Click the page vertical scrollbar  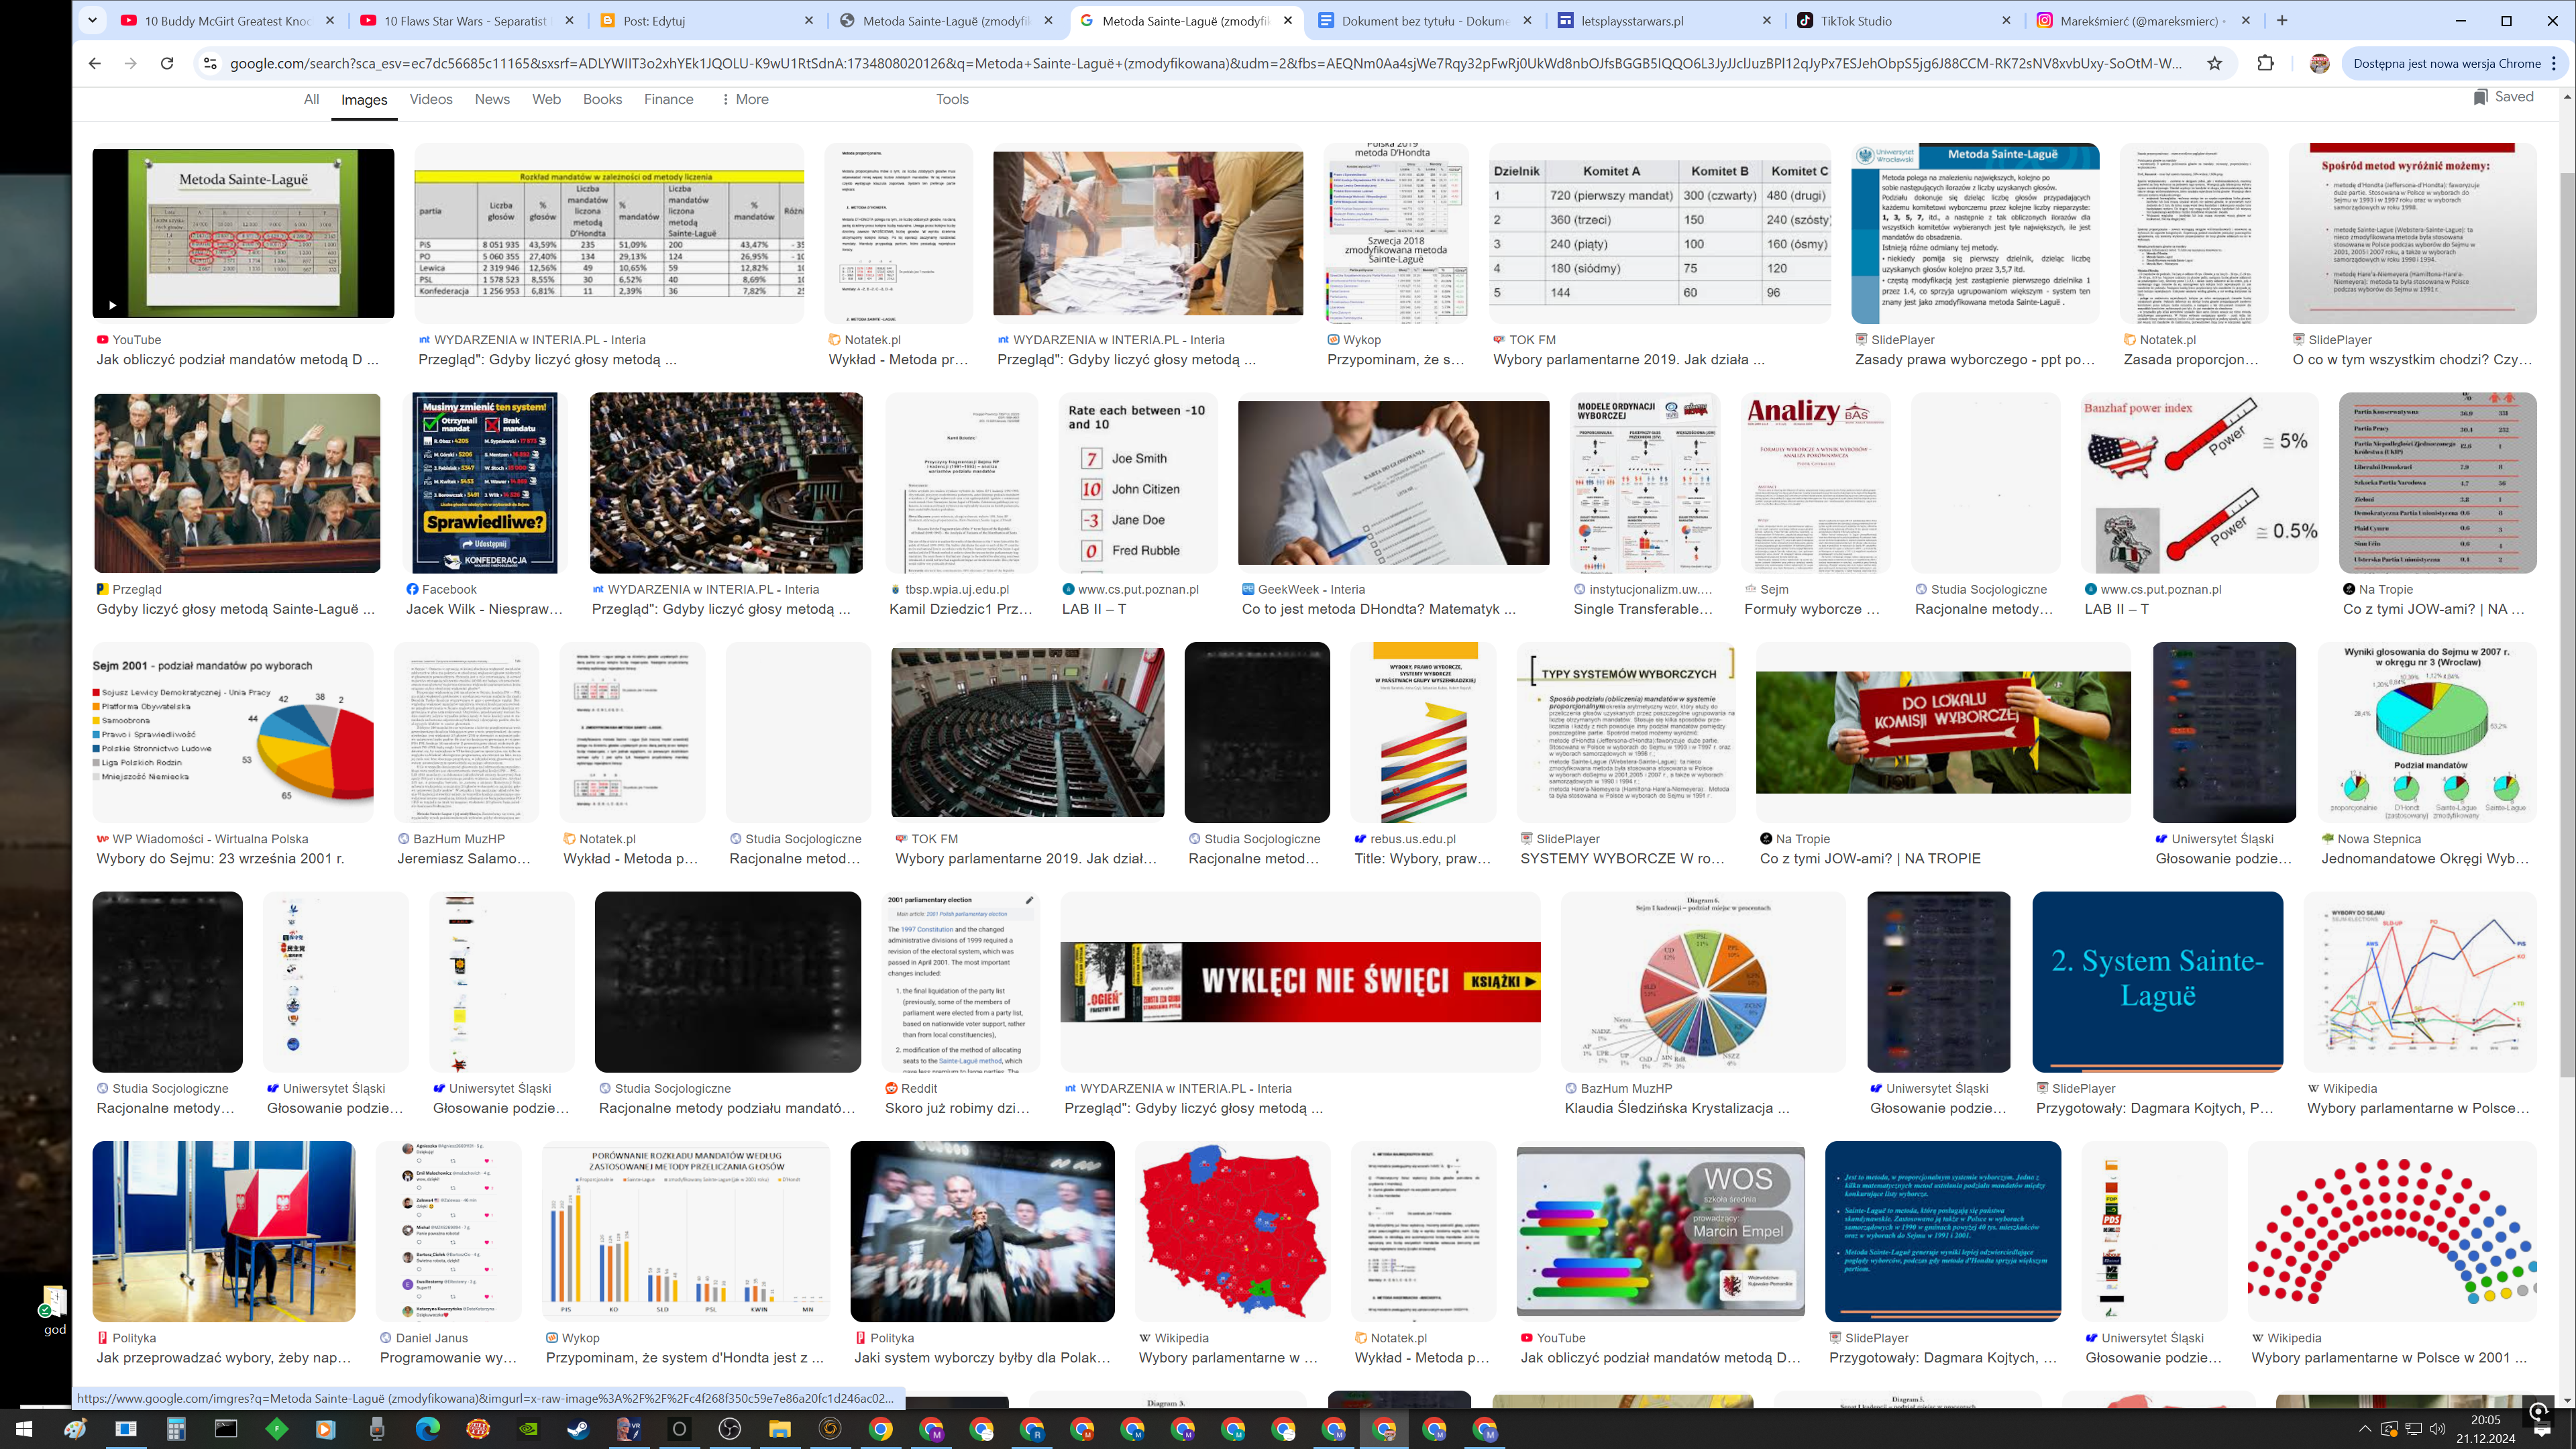coord(2566,600)
